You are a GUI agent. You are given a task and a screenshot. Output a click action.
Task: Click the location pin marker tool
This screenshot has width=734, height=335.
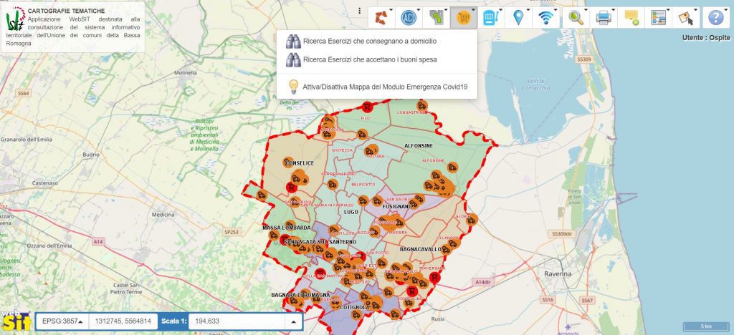518,16
